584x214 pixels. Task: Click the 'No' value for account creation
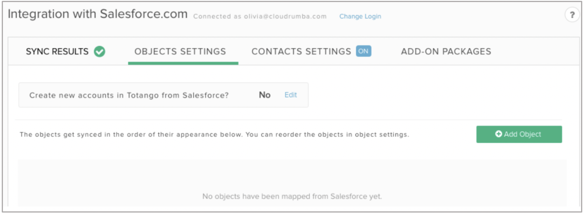(264, 95)
